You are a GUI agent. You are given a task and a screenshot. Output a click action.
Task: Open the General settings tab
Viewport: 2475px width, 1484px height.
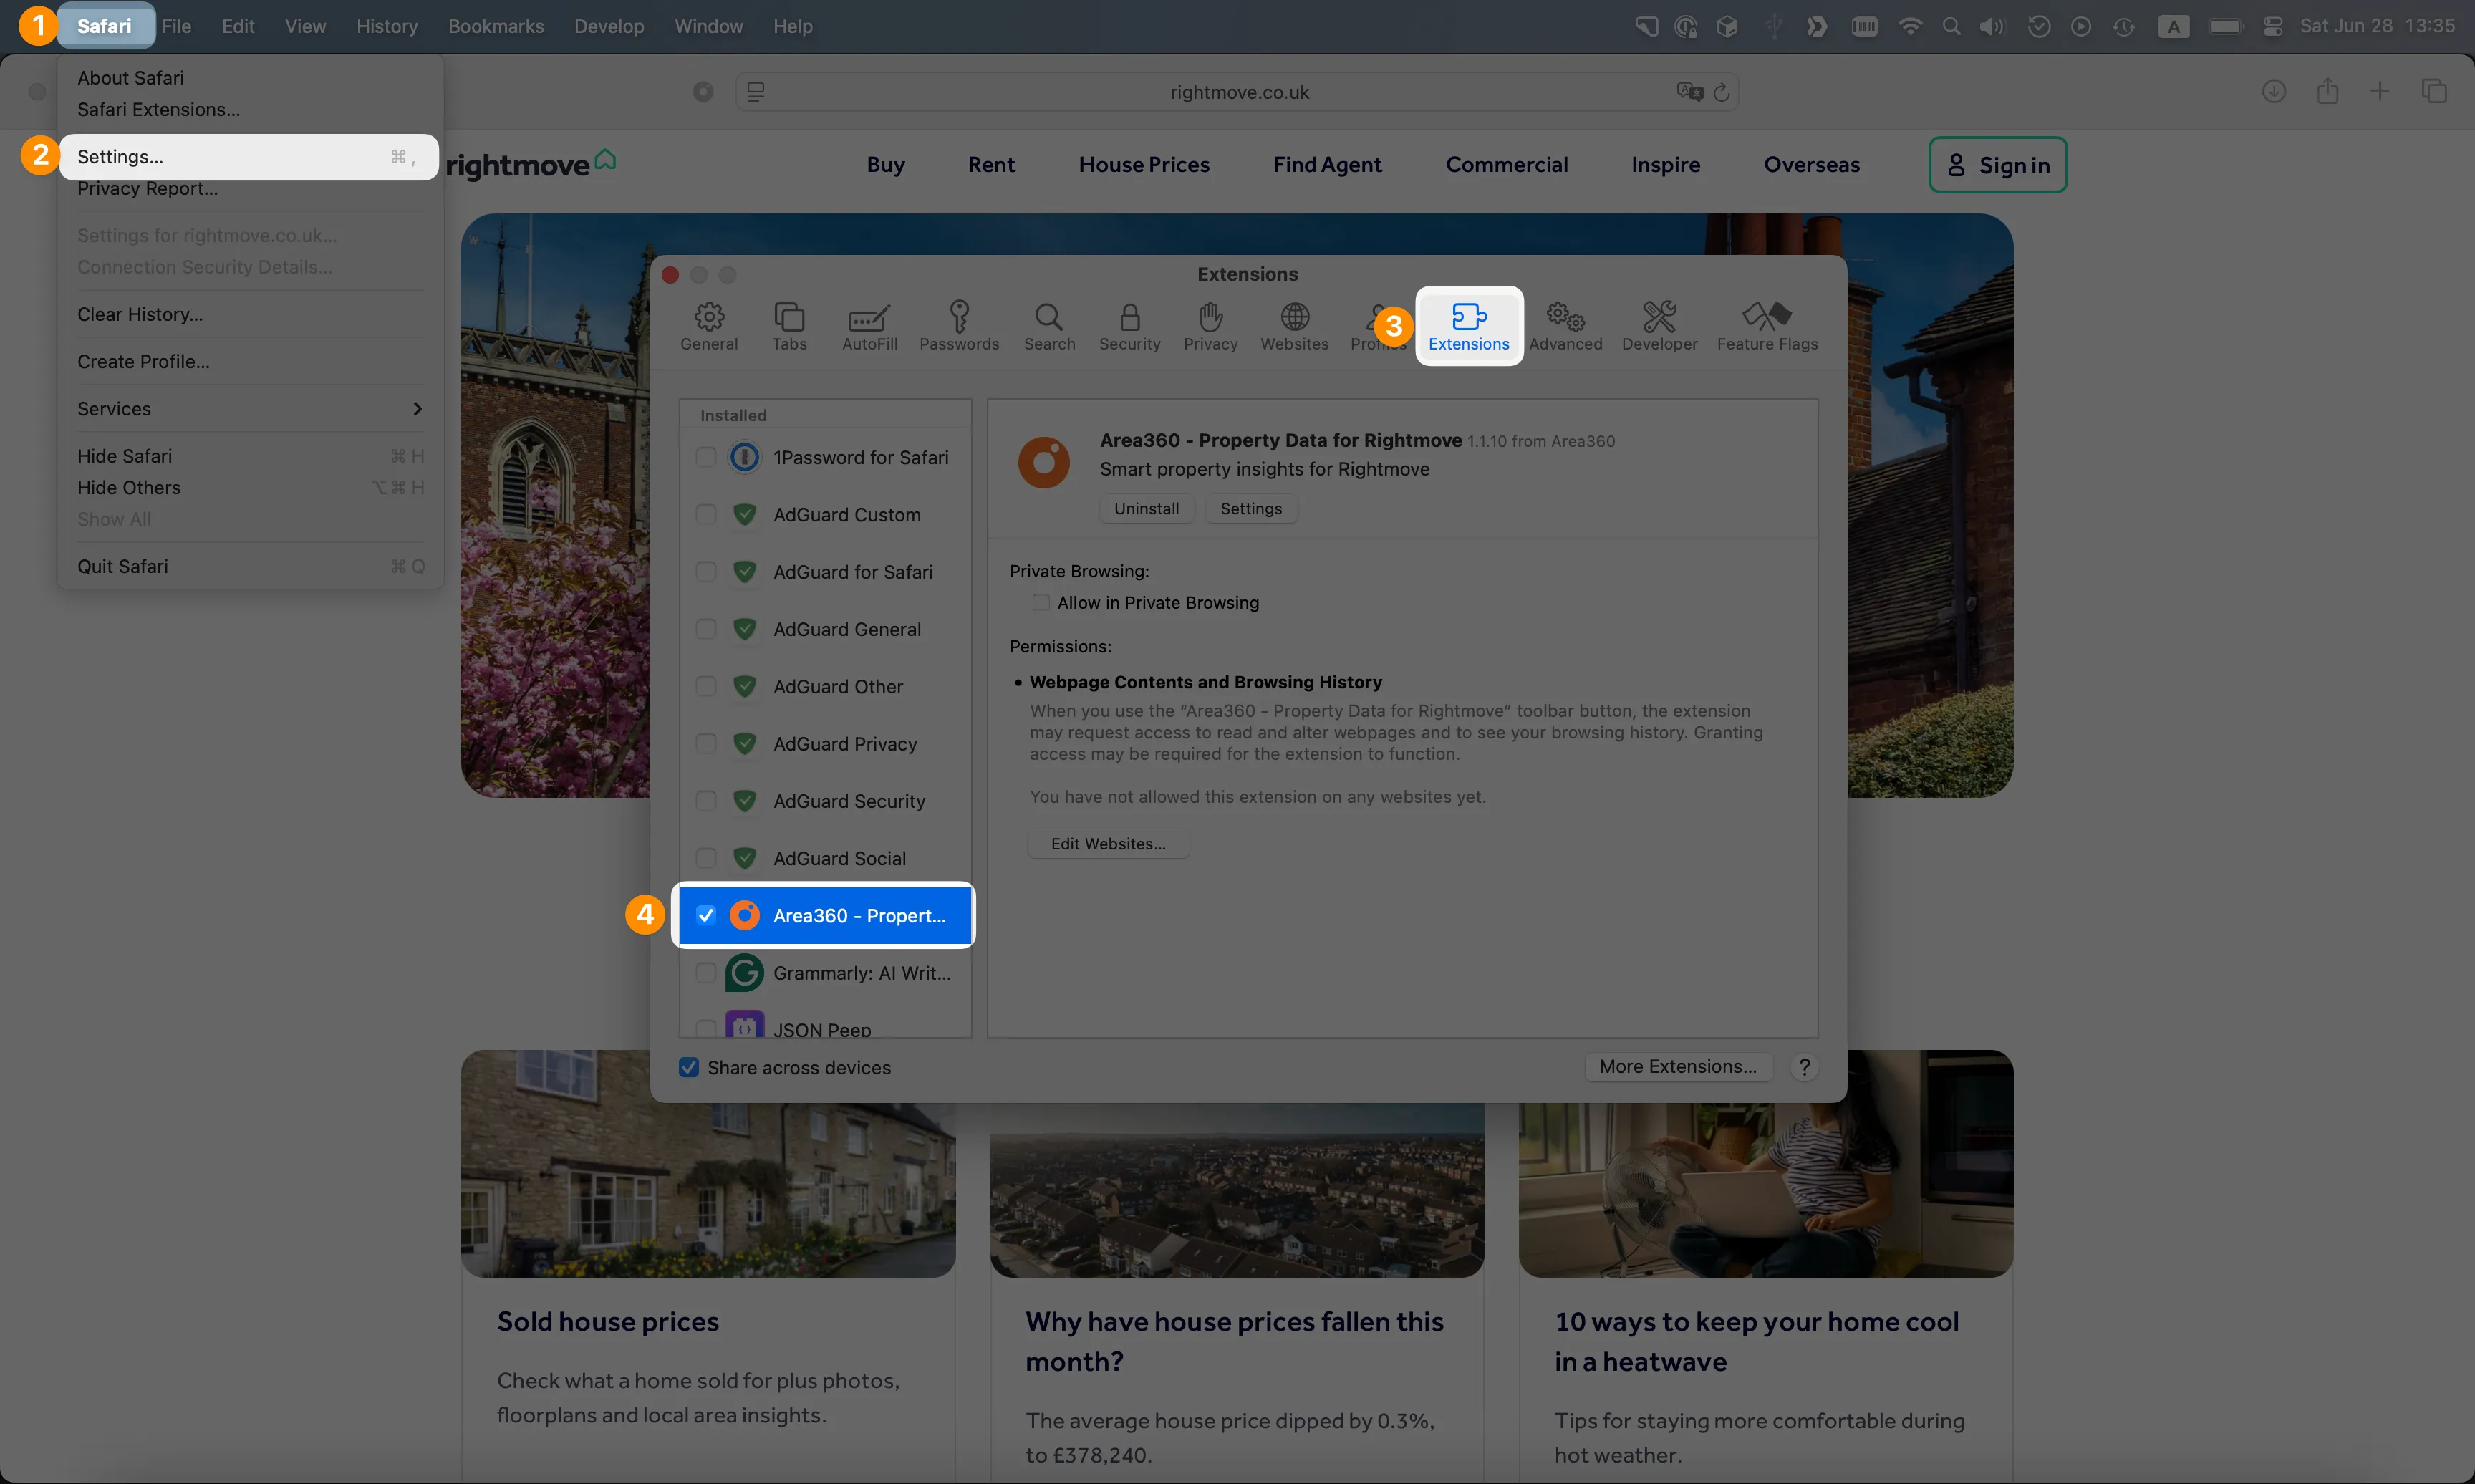(709, 326)
